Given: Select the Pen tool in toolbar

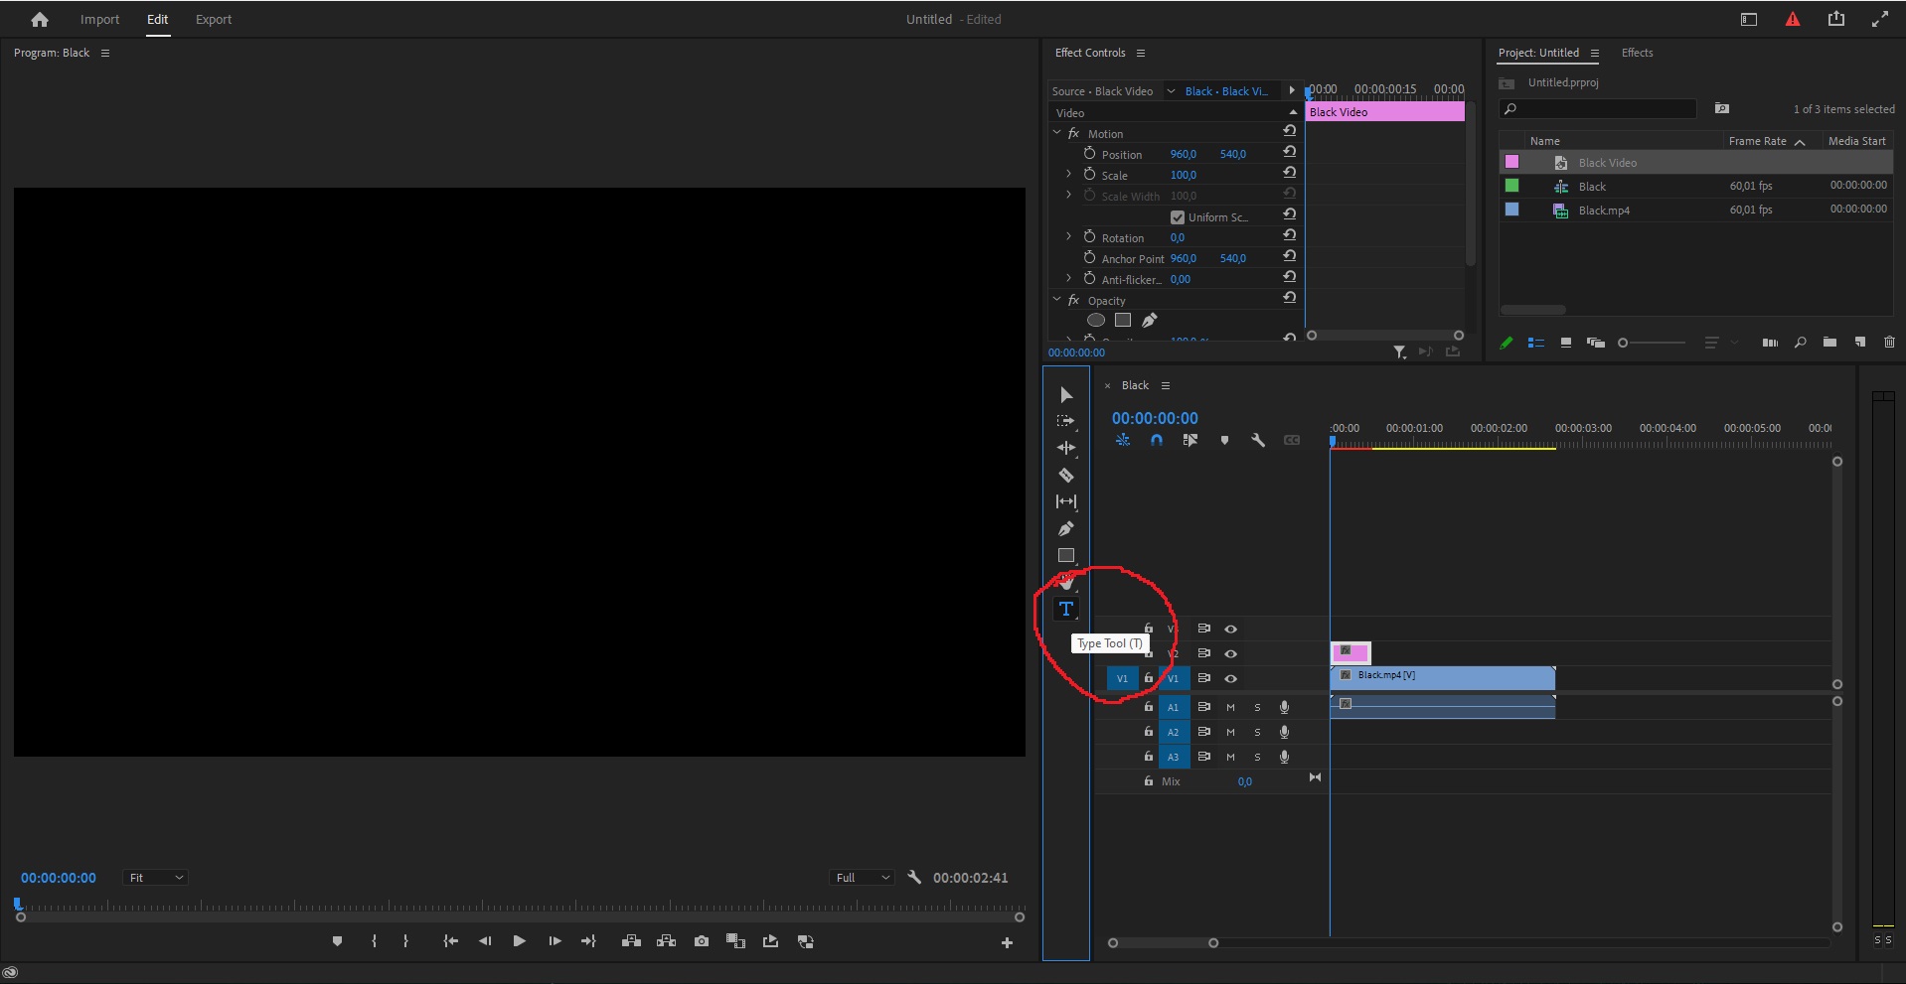Looking at the screenshot, I should [x=1065, y=529].
